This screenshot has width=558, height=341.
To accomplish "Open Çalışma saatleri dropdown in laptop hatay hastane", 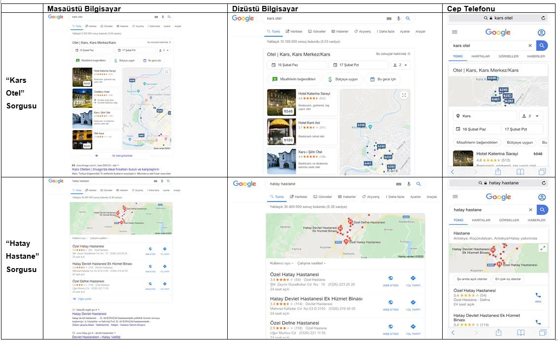I will (x=312, y=263).
